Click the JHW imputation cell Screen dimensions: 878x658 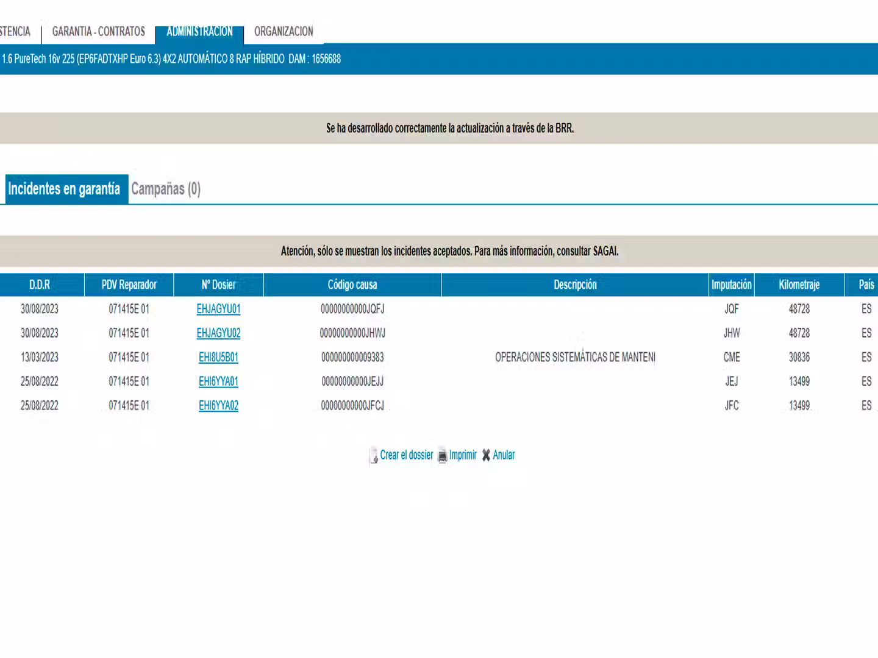tap(732, 333)
